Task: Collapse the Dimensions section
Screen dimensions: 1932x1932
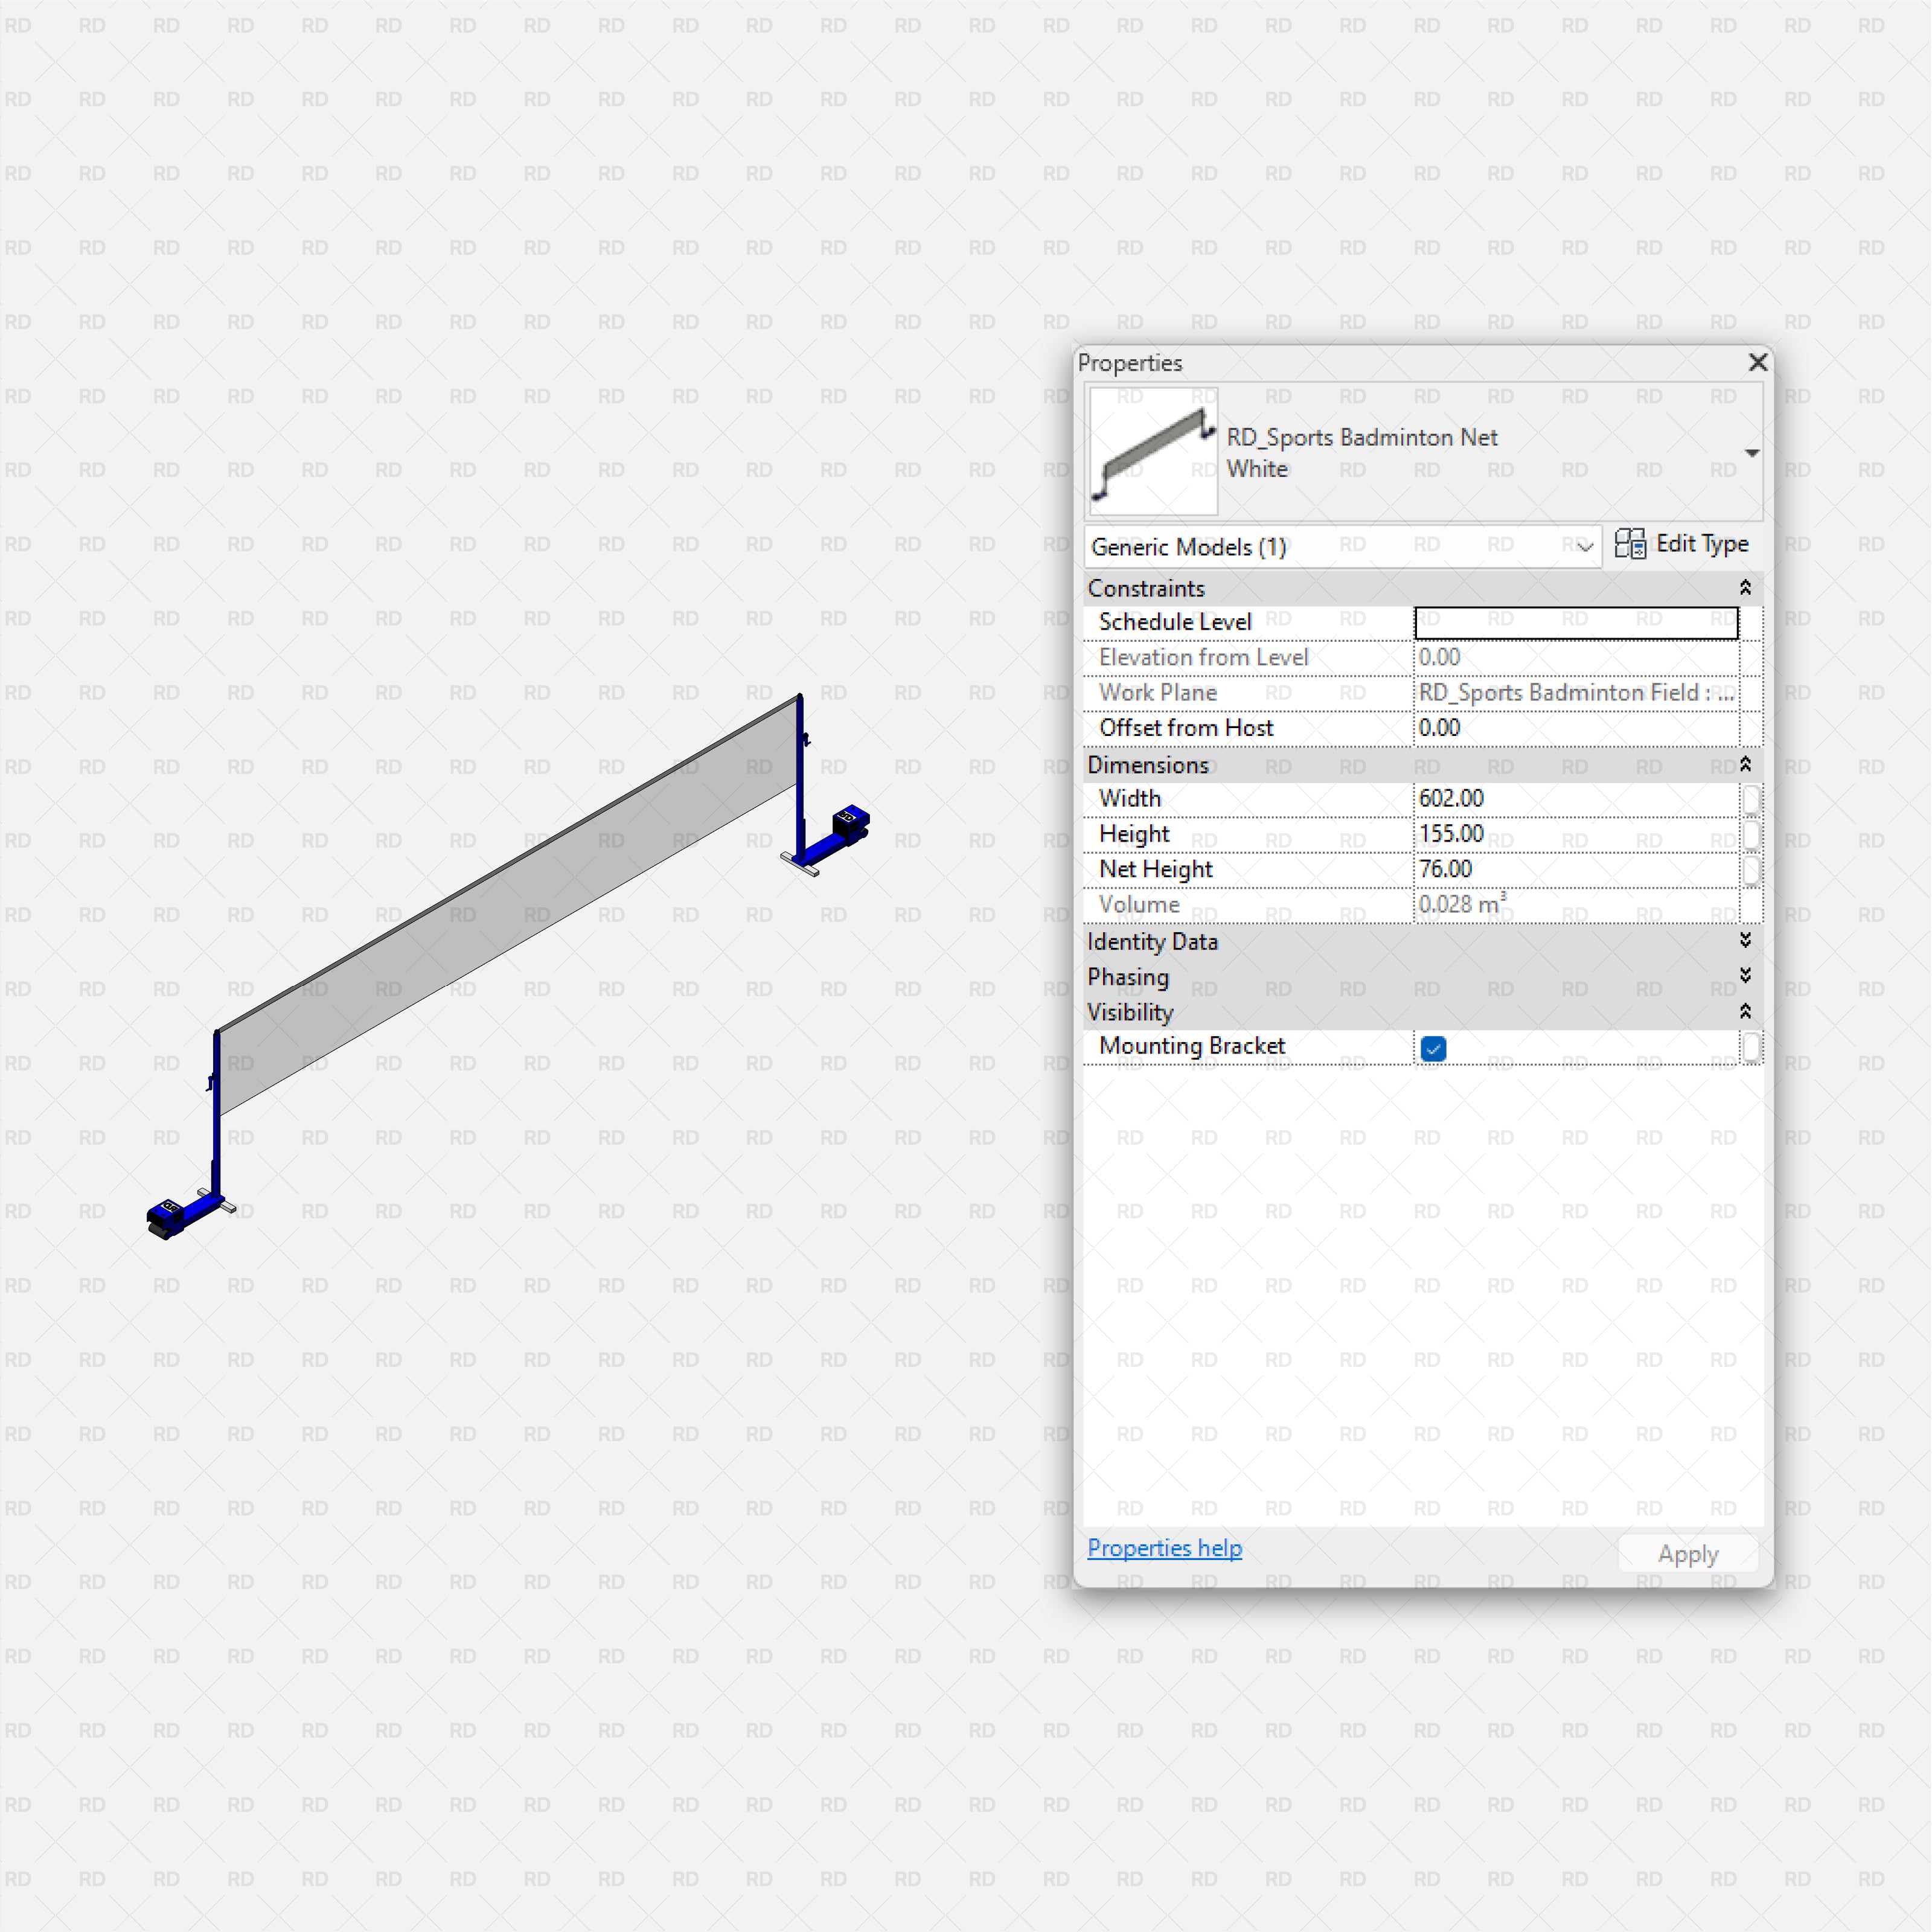Action: click(1745, 765)
